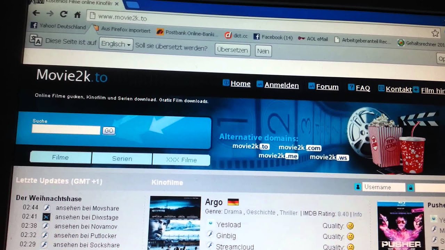The height and width of the screenshot is (250, 445).
Task: Open the Argo movie poster thumbnail
Action: 175,223
